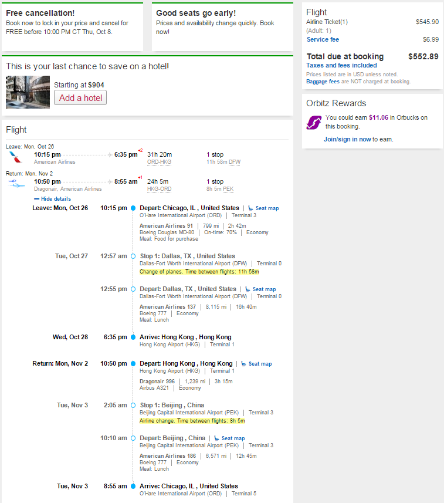Click timeline dot at 6:35 pm Hong Kong arrival
The width and height of the screenshot is (444, 503).
click(x=133, y=337)
